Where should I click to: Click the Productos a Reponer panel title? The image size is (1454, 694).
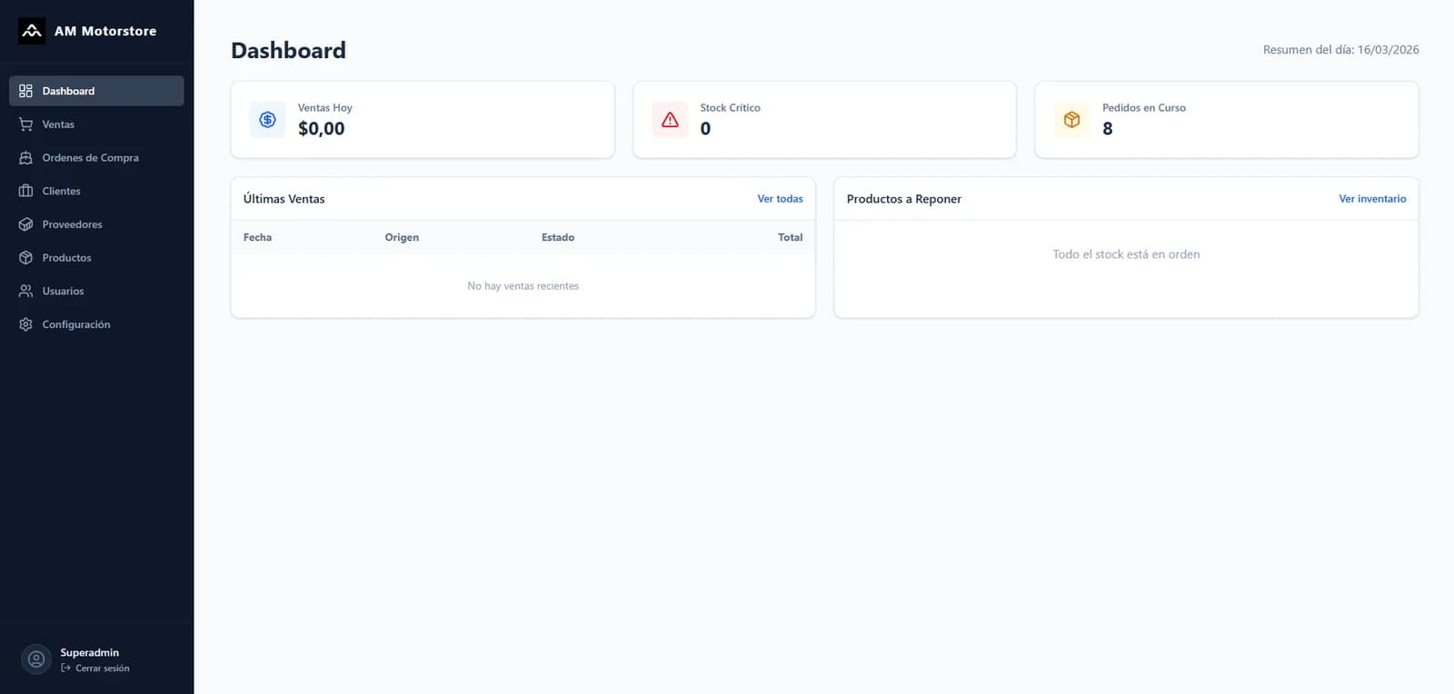903,199
